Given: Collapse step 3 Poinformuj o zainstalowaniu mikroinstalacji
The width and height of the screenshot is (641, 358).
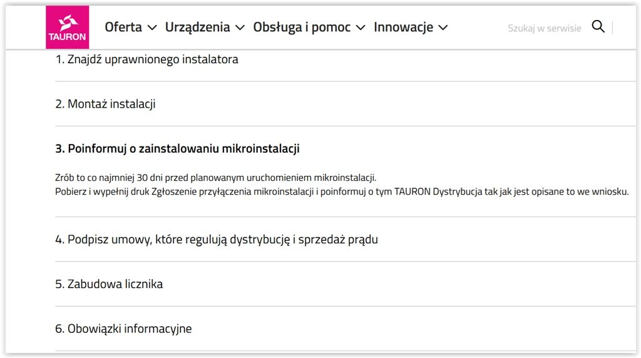Looking at the screenshot, I should coord(346,148).
